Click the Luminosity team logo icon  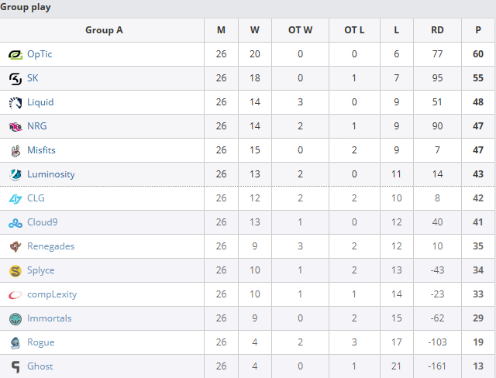click(x=15, y=174)
